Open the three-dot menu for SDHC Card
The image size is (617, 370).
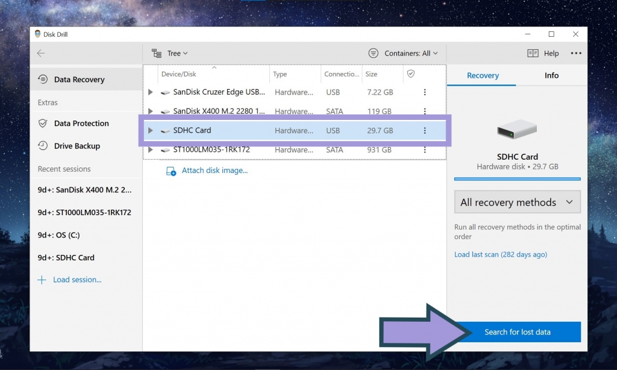tap(425, 130)
